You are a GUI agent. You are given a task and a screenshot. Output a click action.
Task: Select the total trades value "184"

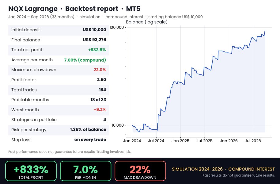point(103,90)
